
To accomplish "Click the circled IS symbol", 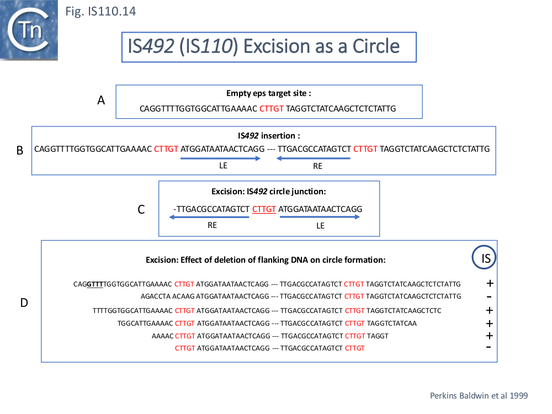I will (485, 258).
